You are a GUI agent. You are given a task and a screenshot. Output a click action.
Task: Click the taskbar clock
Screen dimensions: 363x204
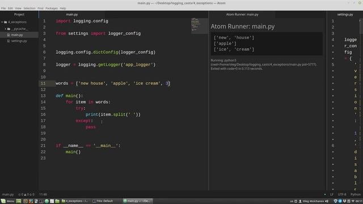[x=359, y=201]
